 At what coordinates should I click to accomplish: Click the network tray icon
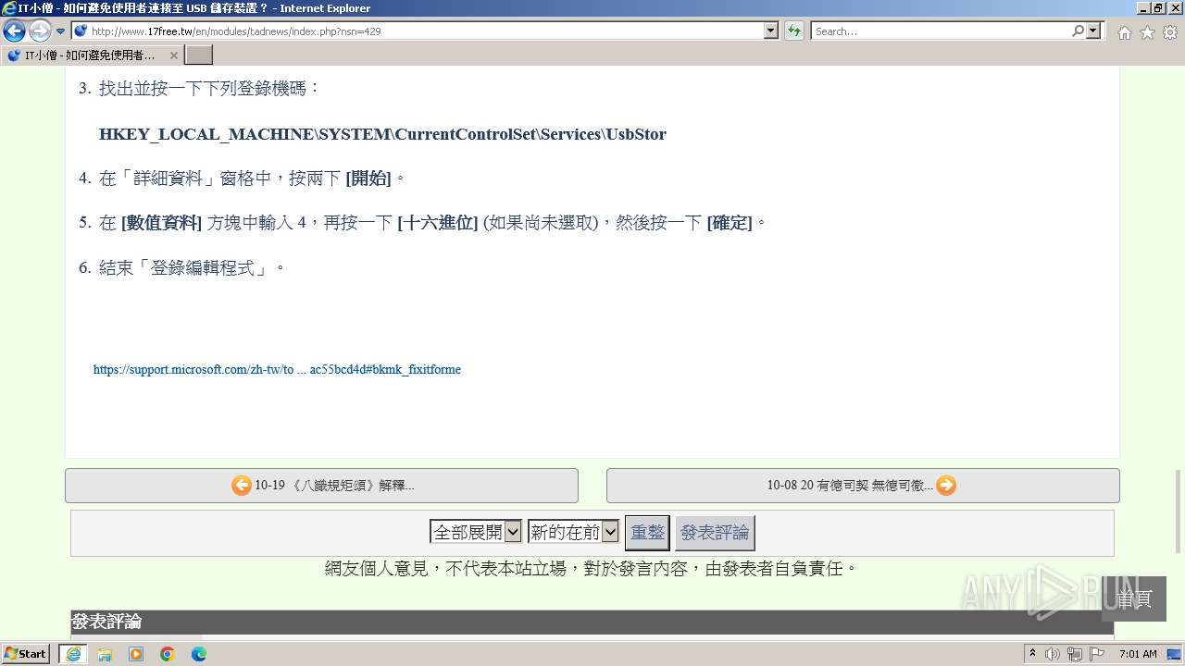1075,654
